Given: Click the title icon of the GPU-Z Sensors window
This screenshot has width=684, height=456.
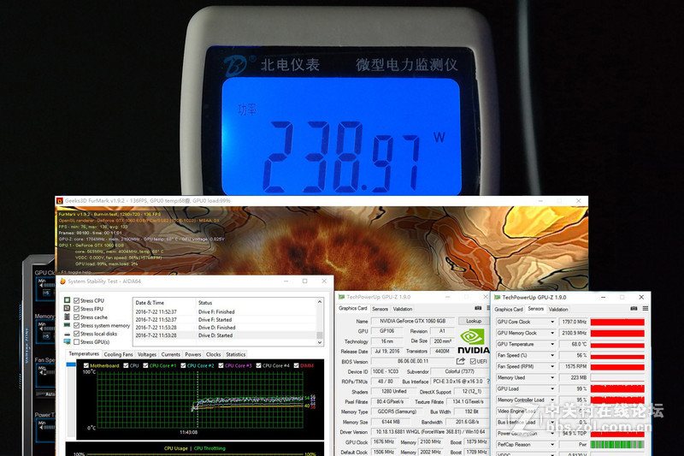Looking at the screenshot, I should (498, 297).
